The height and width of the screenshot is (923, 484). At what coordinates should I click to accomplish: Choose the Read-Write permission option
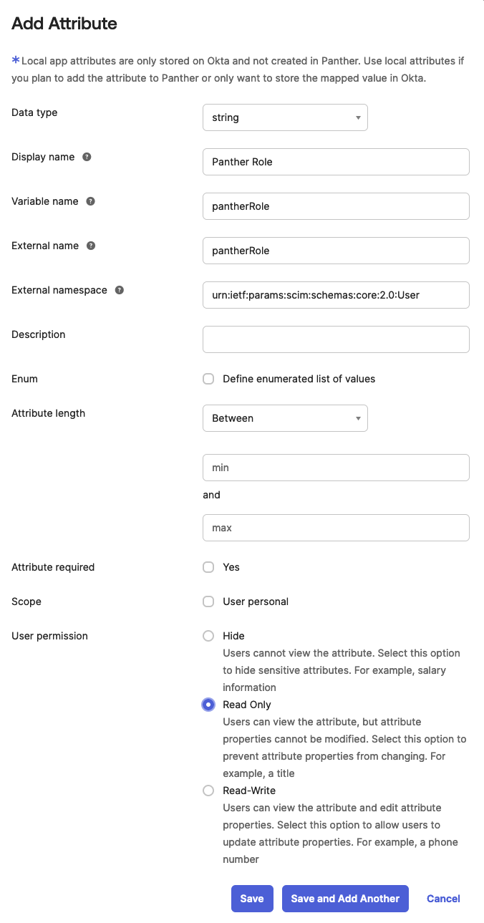coord(208,791)
